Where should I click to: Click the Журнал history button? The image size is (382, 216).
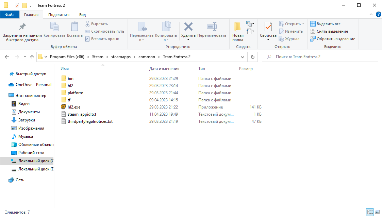coord(289,39)
